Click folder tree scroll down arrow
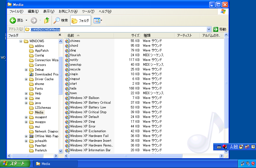Viewport: 256px width, 168px height. [x=60, y=151]
